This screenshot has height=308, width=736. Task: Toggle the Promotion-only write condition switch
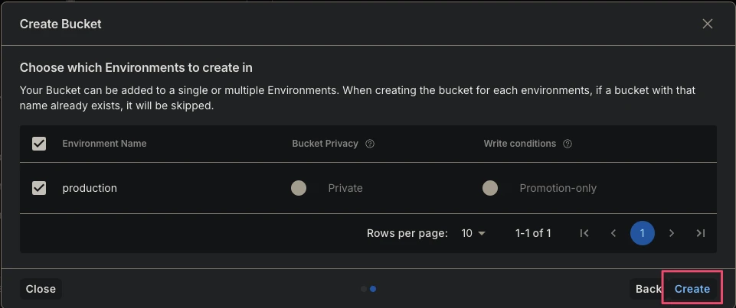[x=497, y=188]
